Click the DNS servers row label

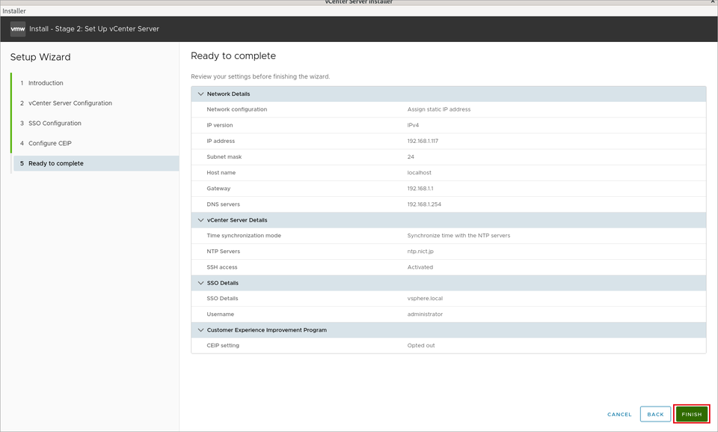point(224,204)
